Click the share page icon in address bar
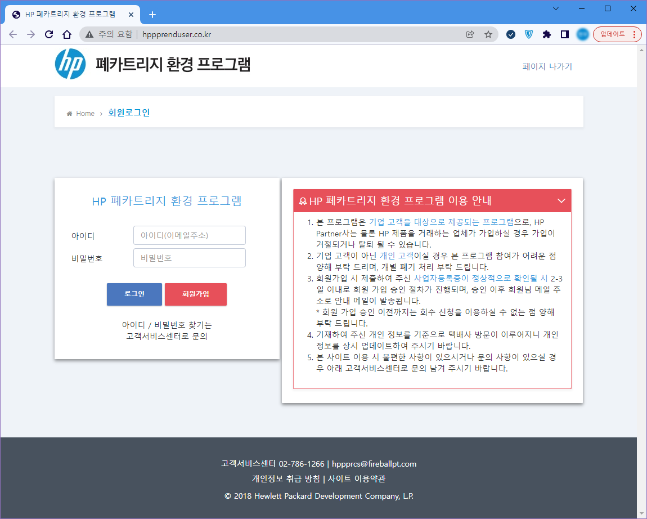647x519 pixels. [x=470, y=34]
